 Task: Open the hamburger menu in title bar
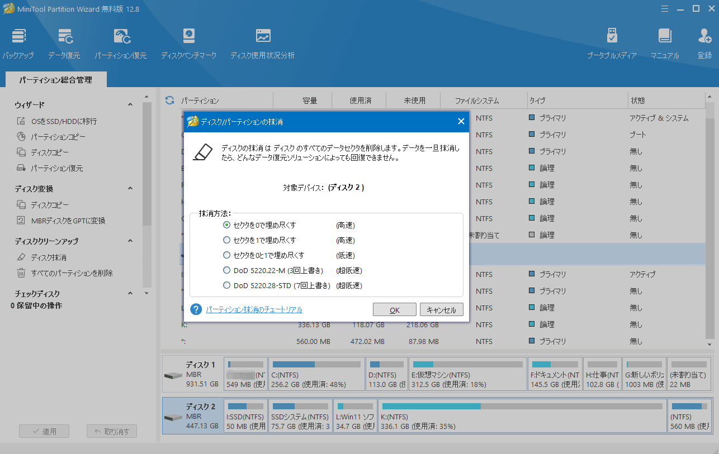[x=664, y=8]
